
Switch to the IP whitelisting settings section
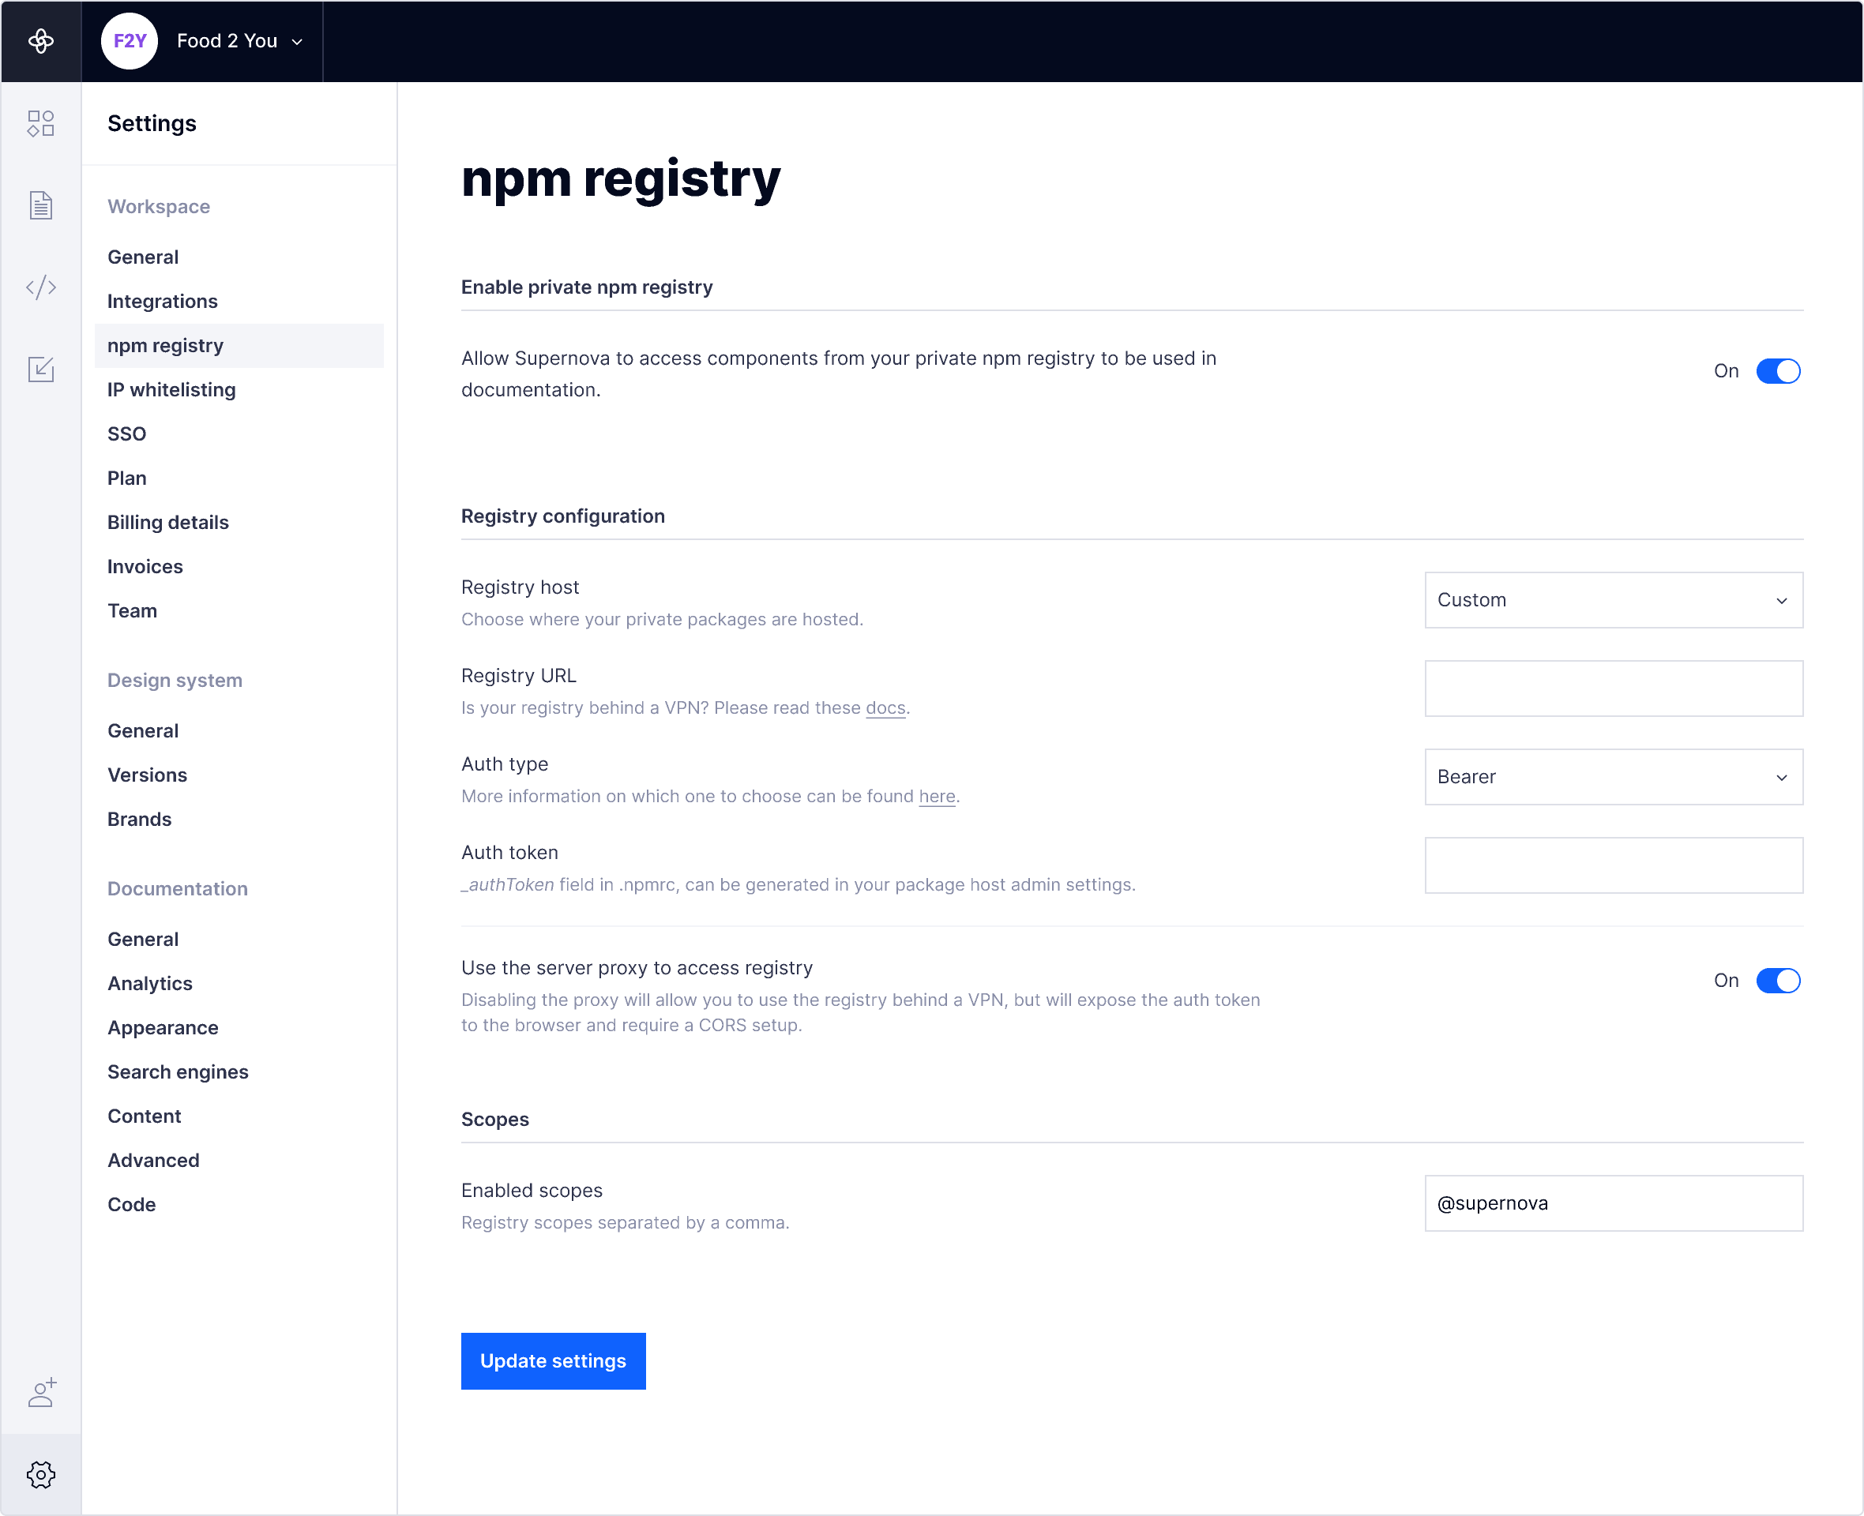pyautogui.click(x=171, y=389)
